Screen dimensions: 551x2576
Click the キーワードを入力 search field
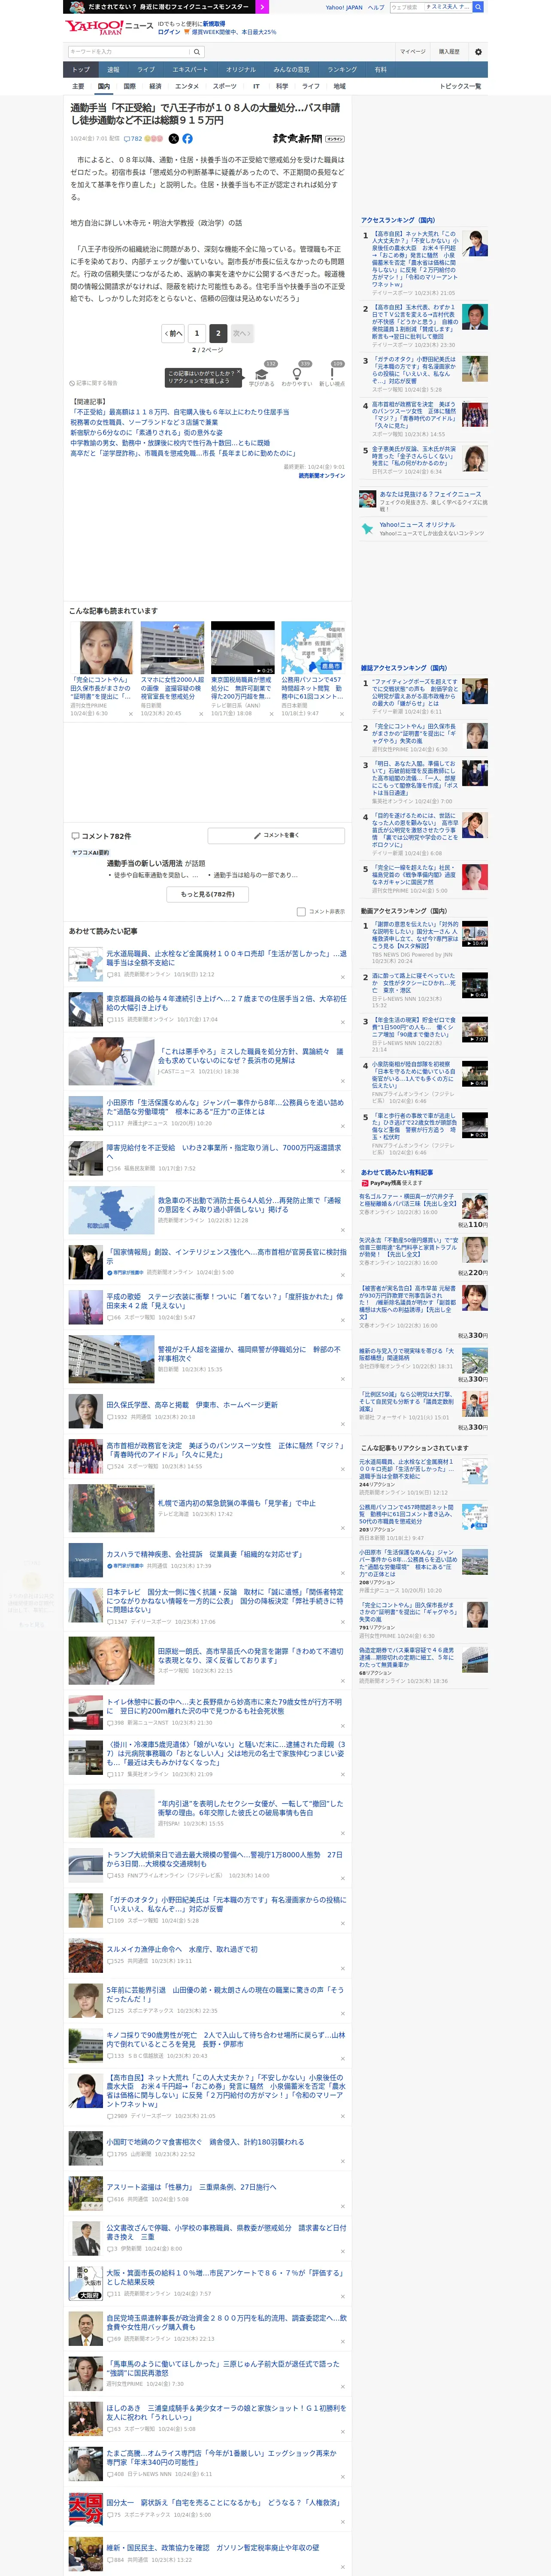[x=128, y=52]
